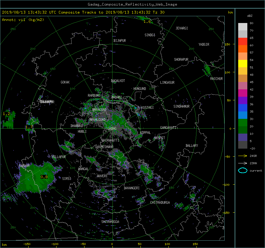Pick the purple swatch near 36 dBZ
This screenshot has height=248, width=265.
pos(243,100)
